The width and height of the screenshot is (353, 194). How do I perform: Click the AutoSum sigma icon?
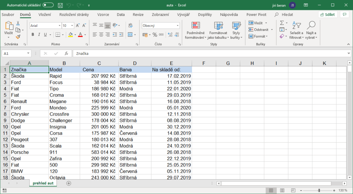click(282, 23)
